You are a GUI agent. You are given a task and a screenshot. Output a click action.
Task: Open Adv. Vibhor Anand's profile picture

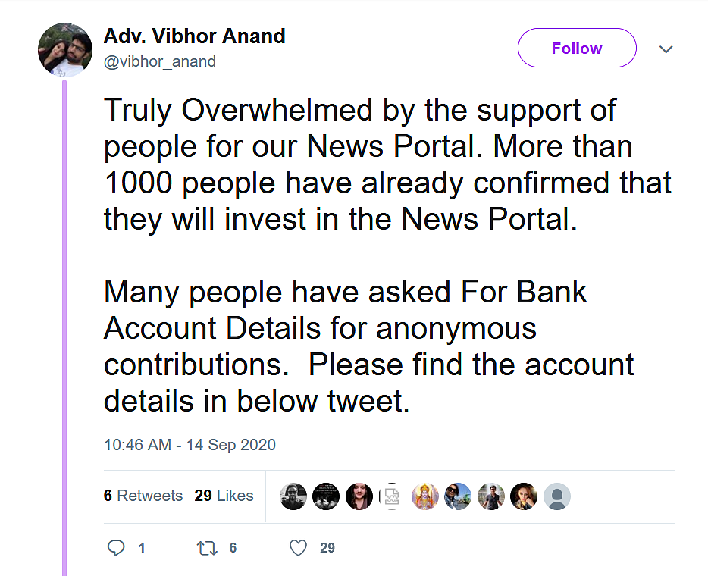click(65, 50)
